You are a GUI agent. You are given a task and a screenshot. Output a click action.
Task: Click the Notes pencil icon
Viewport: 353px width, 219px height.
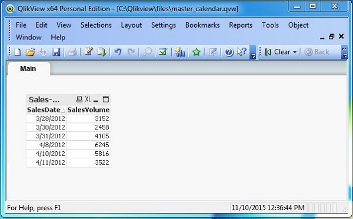(213, 52)
